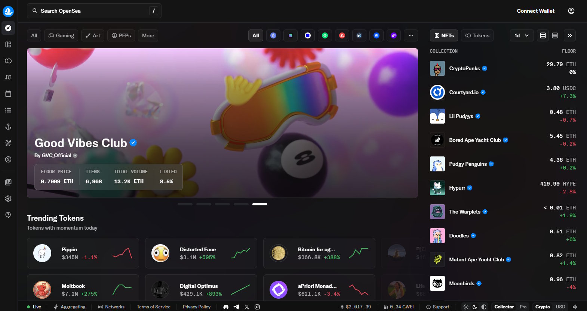
Task: Open Privacy Policy link
Action: 197,307
